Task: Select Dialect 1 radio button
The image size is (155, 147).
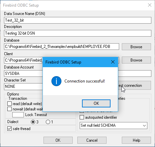Action: (48, 122)
